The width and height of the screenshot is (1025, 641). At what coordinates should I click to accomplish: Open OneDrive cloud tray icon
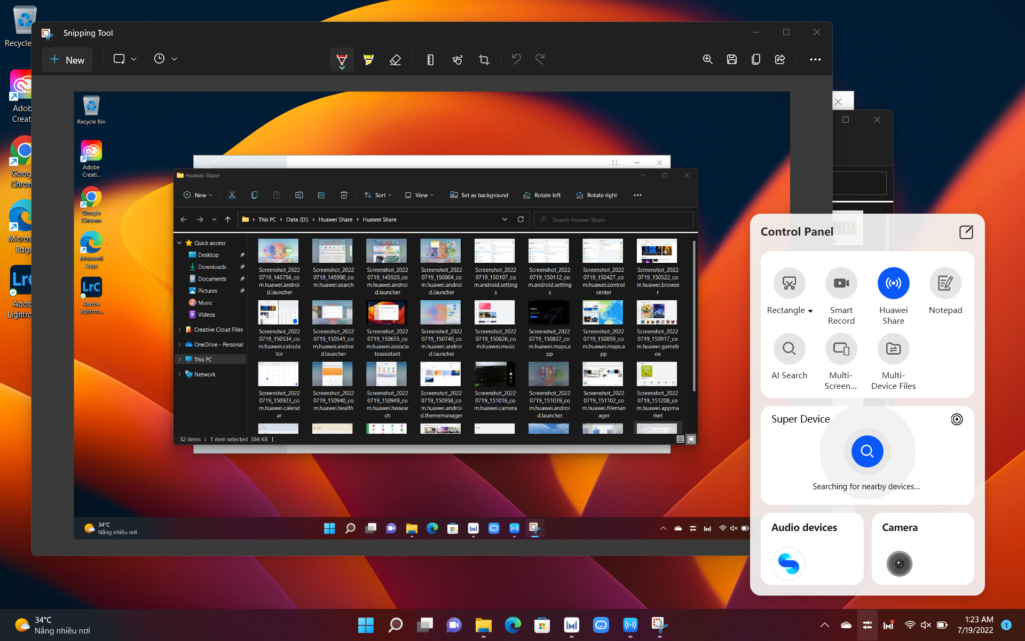tap(846, 625)
